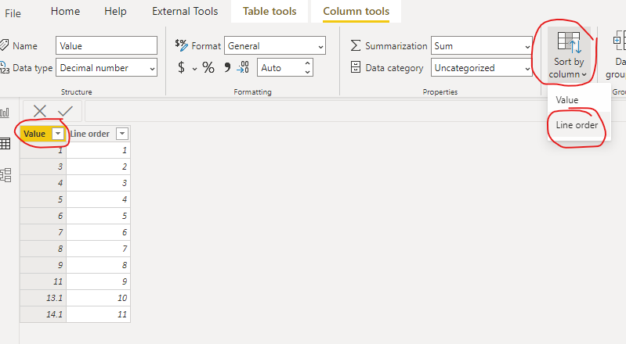Open the Value column filter arrow
Image resolution: width=626 pixels, height=344 pixels.
58,134
